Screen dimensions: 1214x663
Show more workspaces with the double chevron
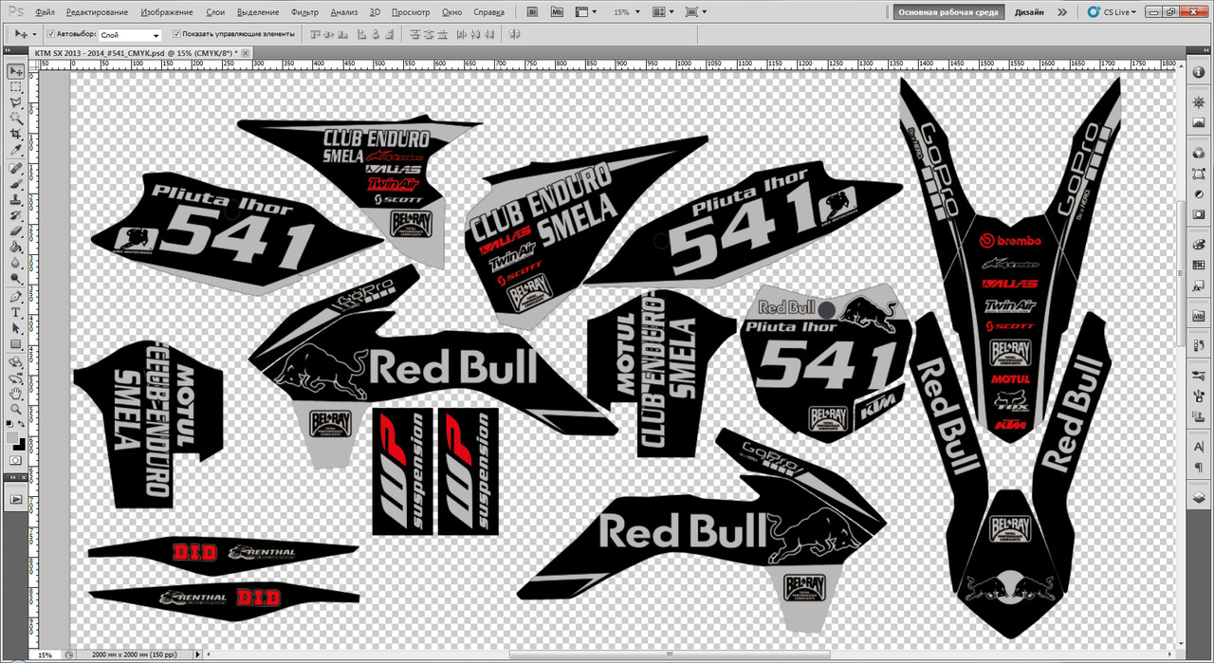click(x=1061, y=12)
